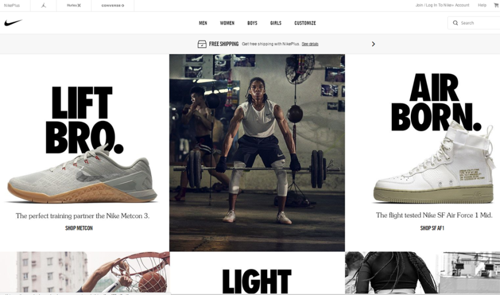Open the shopping cart icon
Screen dimensions: 500x295
pos(497,5)
